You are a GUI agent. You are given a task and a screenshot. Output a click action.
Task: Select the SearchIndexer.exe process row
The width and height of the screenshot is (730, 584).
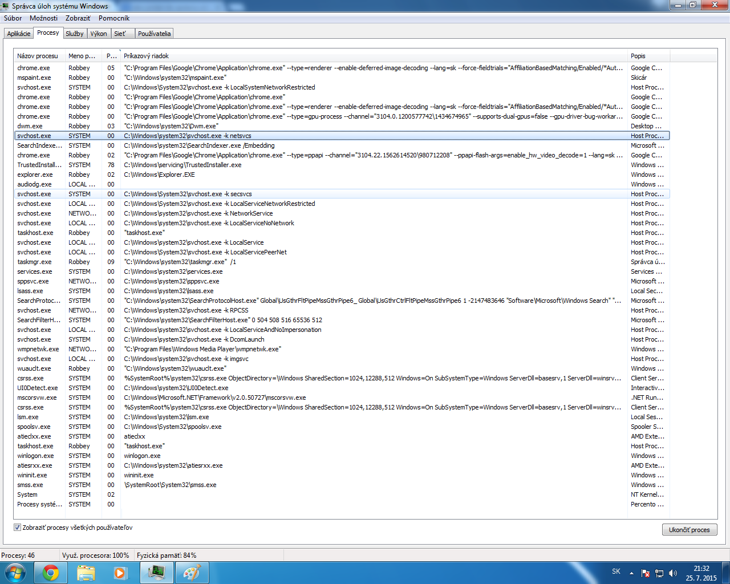342,145
